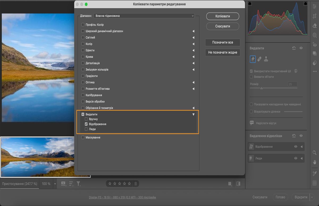The image size is (319, 206).
Task: Open the Edit sliders panel icon
Action: point(314,6)
